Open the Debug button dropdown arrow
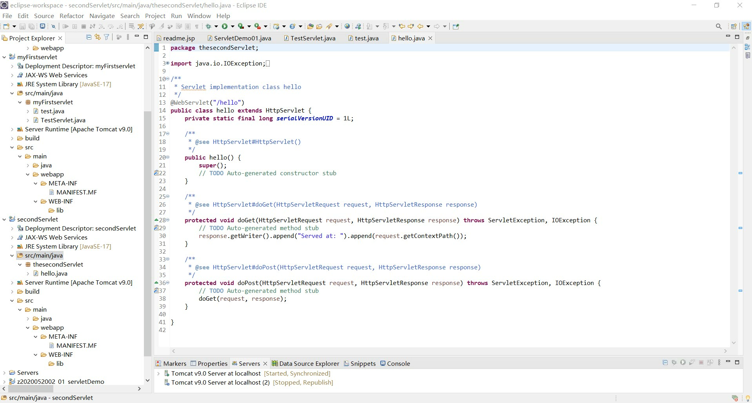The height and width of the screenshot is (403, 752). (216, 27)
